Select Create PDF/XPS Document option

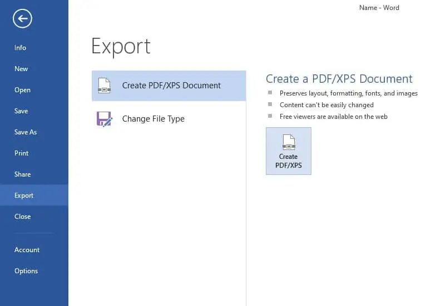pyautogui.click(x=169, y=86)
